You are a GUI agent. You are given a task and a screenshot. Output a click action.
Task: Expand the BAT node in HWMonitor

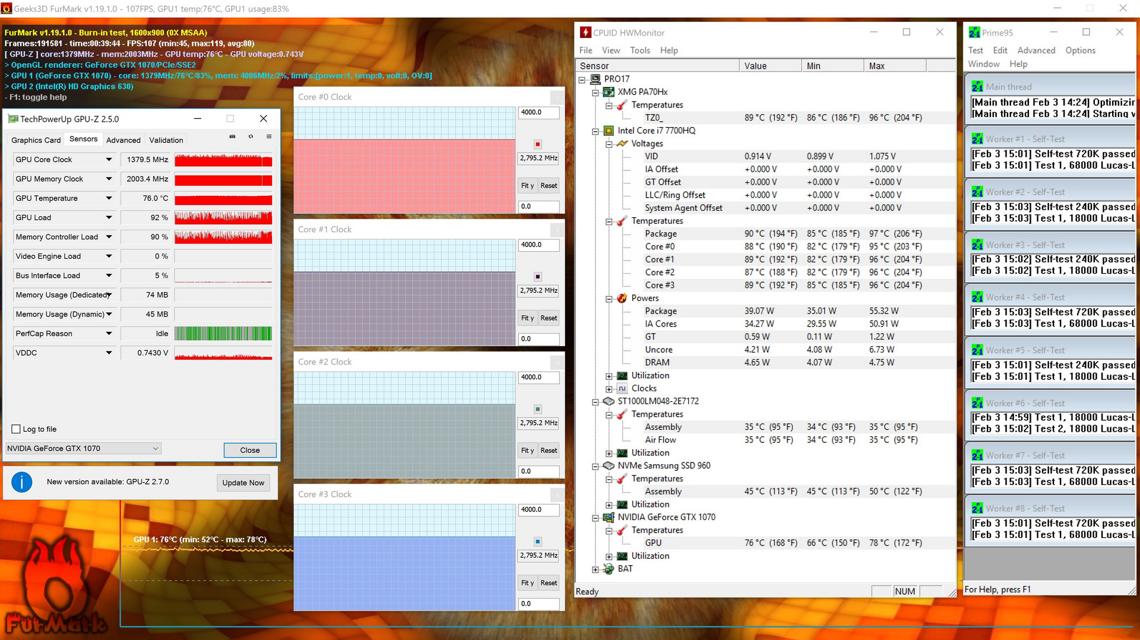pyautogui.click(x=596, y=569)
